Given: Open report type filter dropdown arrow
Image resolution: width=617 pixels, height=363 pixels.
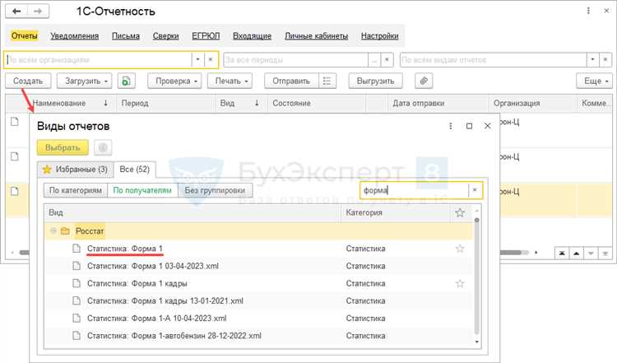Looking at the screenshot, I should click(x=592, y=60).
